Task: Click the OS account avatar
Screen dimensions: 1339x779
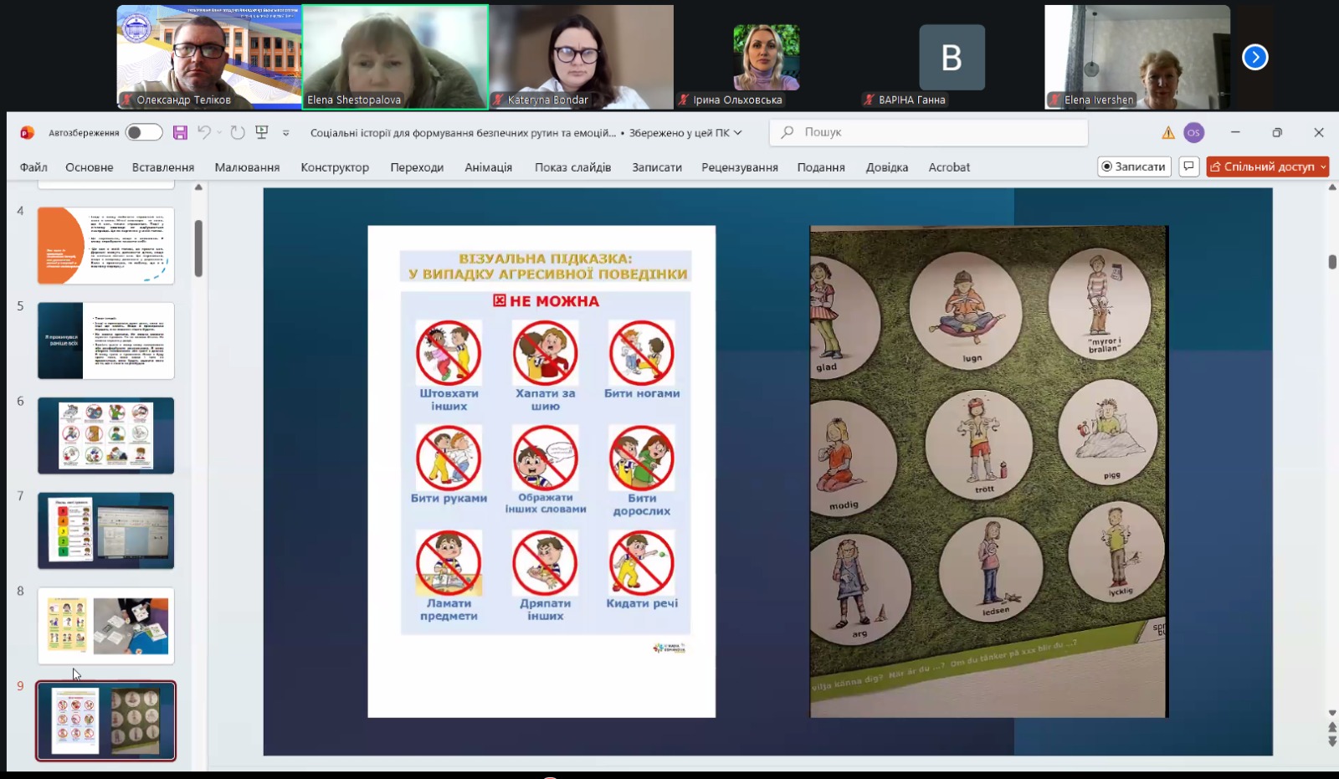Action: [1193, 132]
